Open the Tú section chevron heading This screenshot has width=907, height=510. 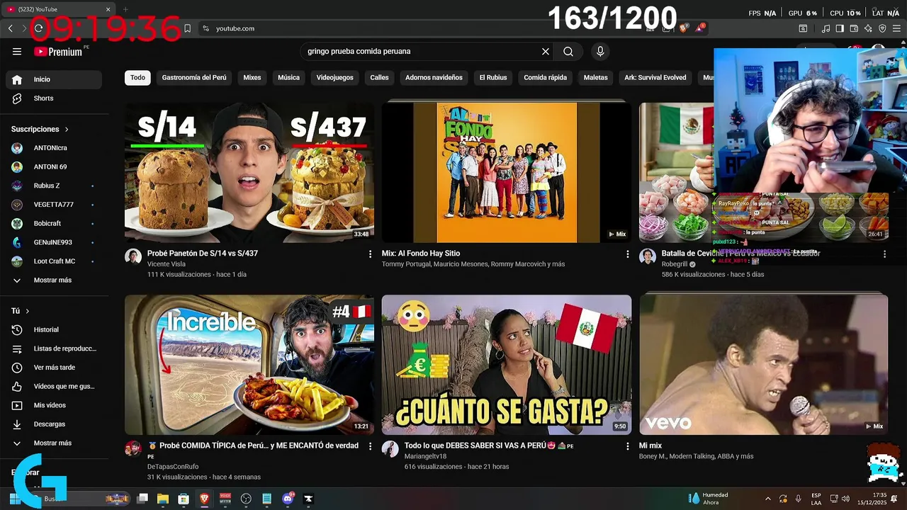[21, 311]
